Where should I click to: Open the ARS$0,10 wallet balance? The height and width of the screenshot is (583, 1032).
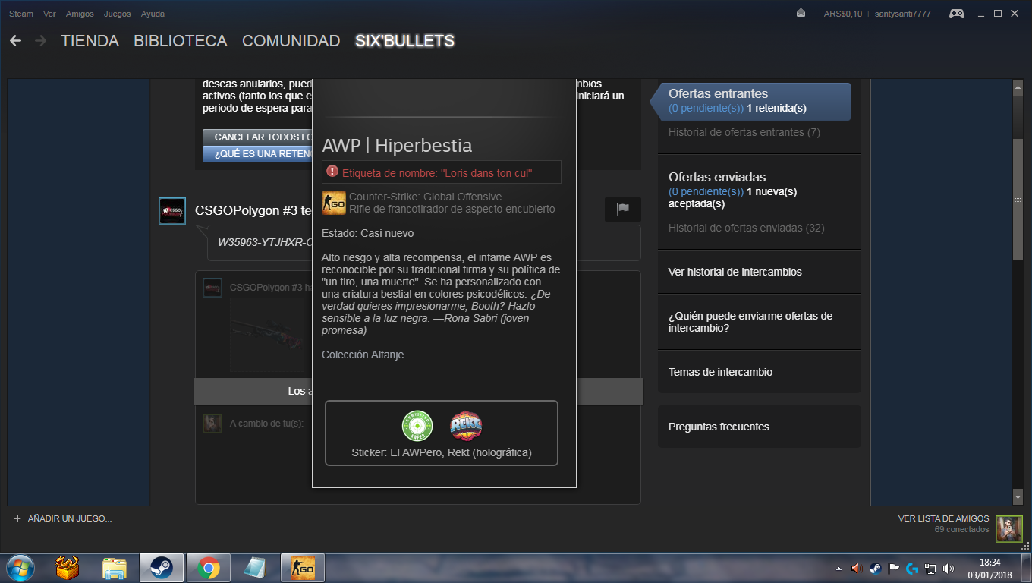click(x=842, y=14)
